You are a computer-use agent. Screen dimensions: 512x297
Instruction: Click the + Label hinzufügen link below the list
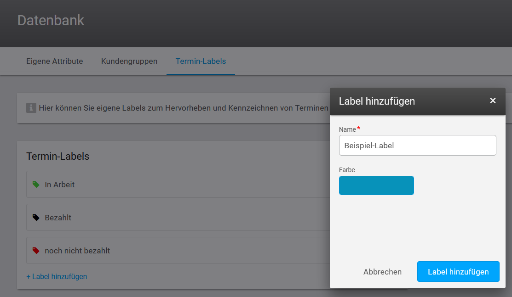57,276
